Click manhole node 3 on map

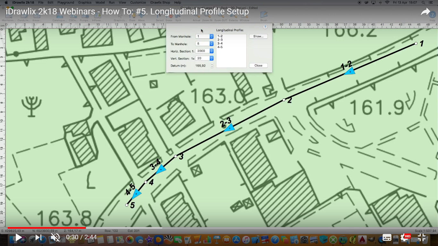coord(175,156)
